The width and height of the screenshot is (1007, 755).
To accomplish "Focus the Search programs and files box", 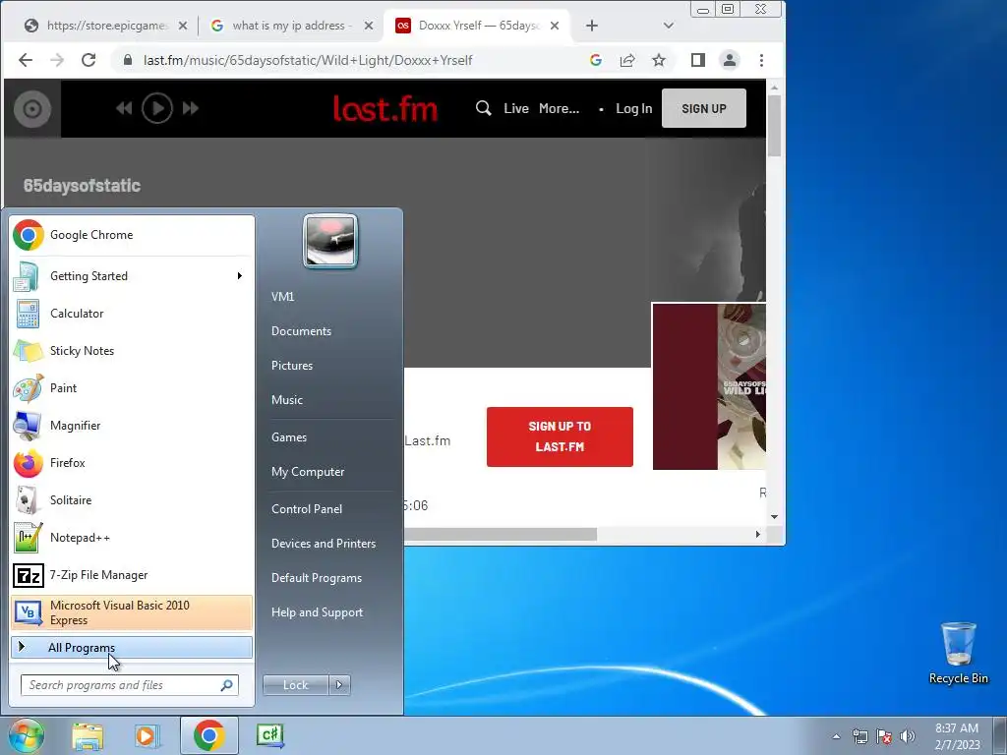I will click(x=130, y=685).
